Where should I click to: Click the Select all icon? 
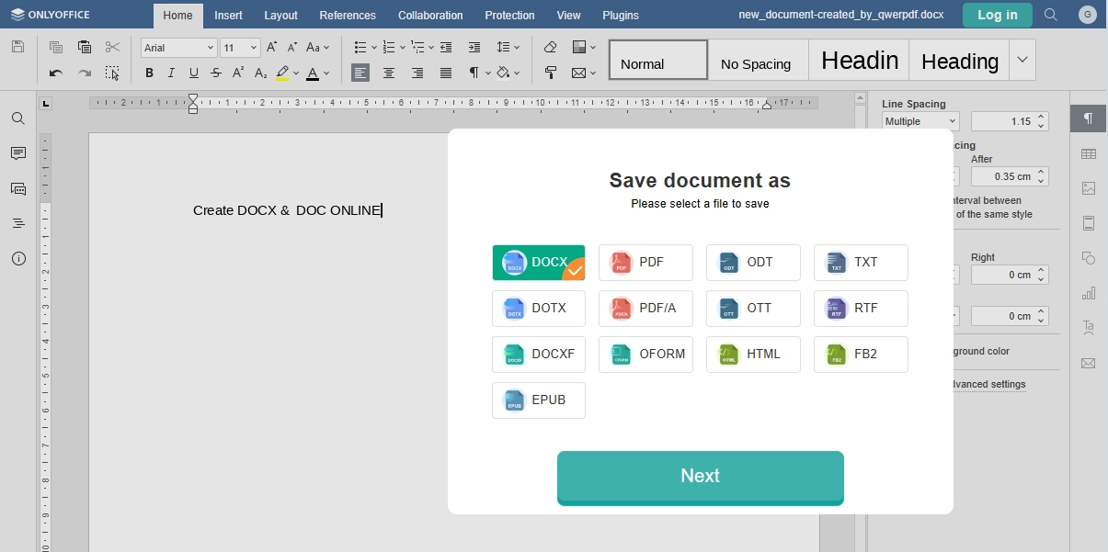pyautogui.click(x=112, y=73)
